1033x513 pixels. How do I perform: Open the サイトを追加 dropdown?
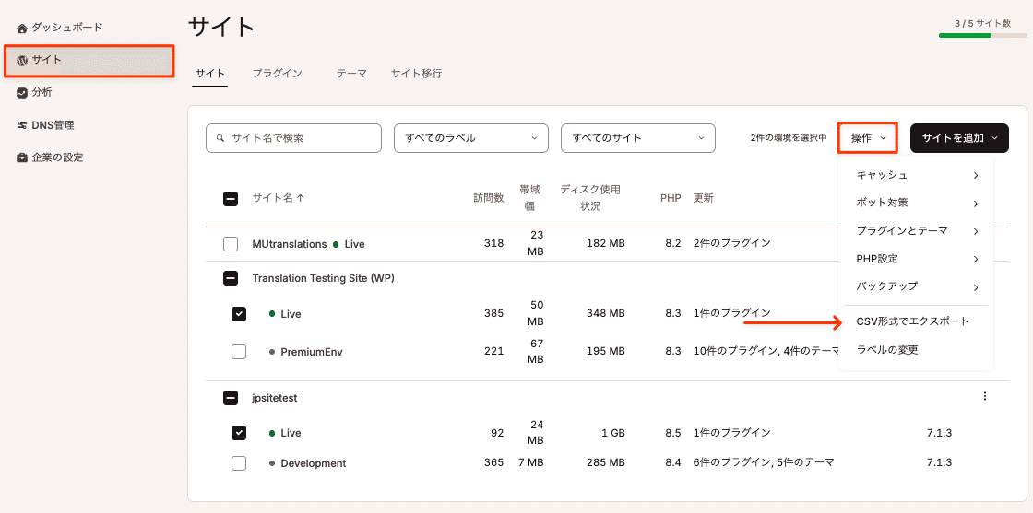(x=959, y=138)
